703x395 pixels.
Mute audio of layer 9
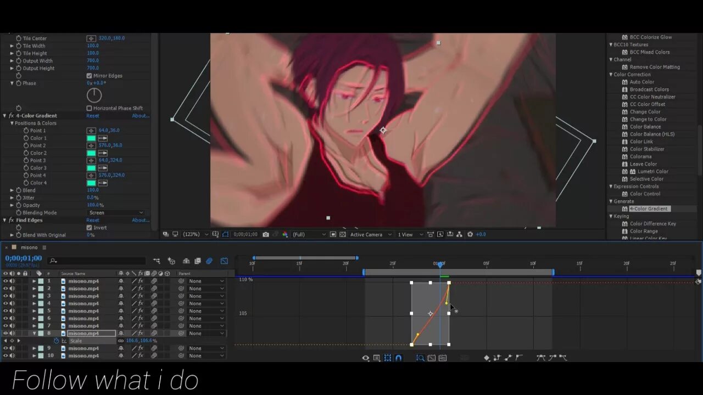[12, 348]
